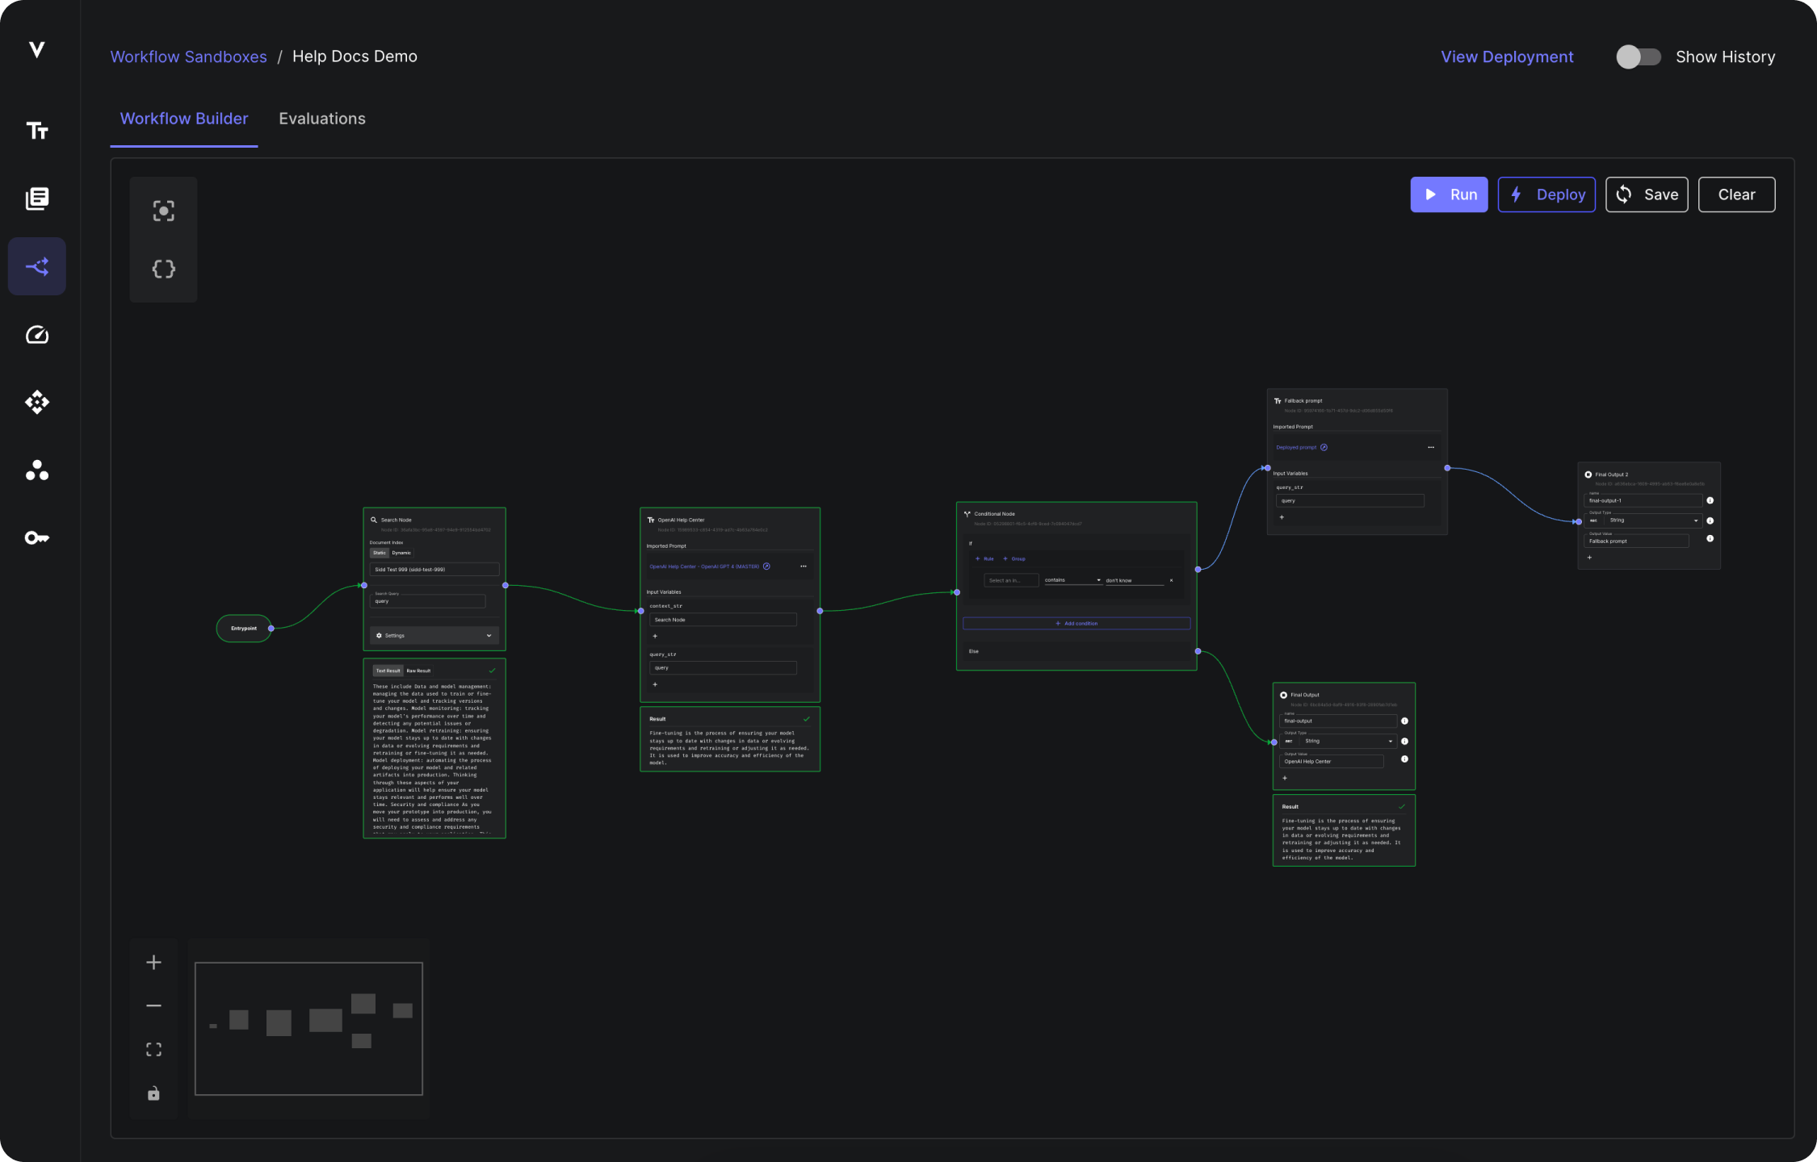This screenshot has height=1162, width=1817.
Task: Toggle the Show History switch
Action: tap(1639, 57)
